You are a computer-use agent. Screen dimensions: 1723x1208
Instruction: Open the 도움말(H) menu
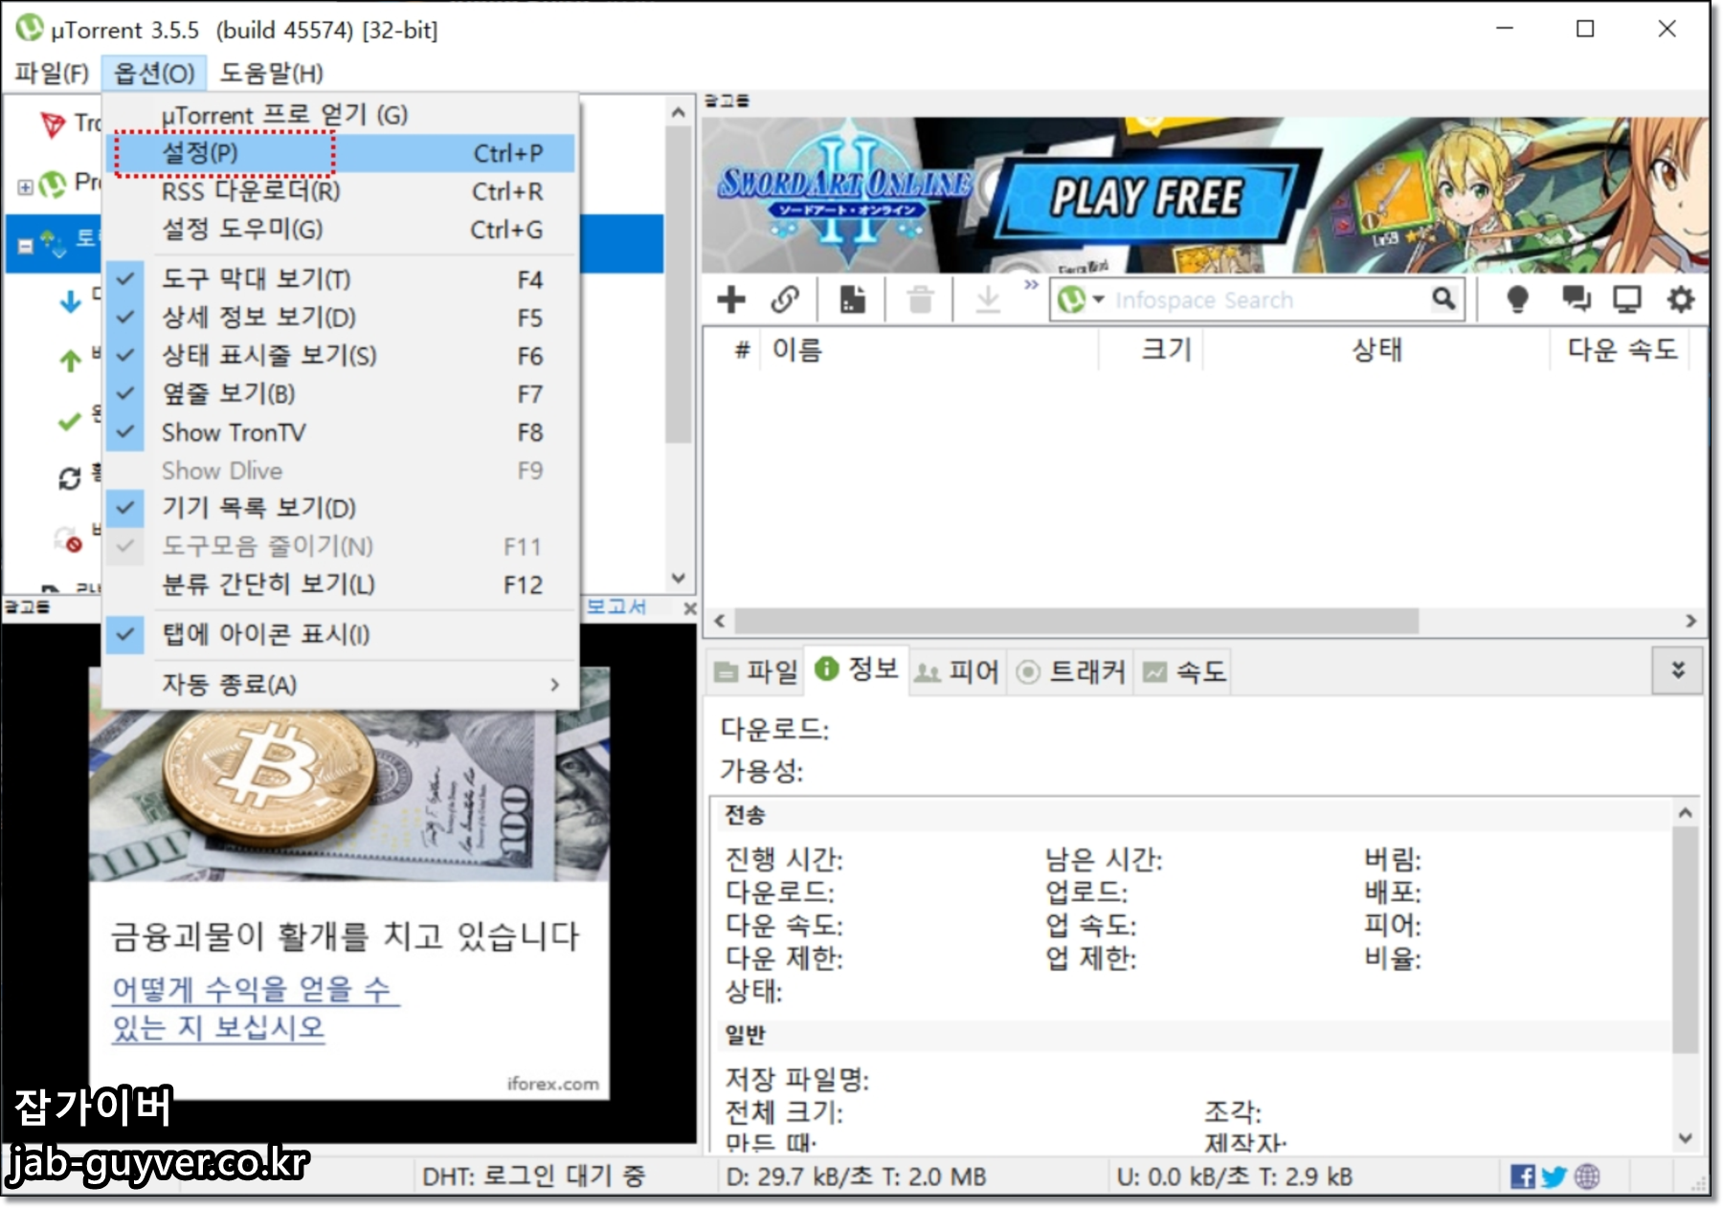pos(271,73)
